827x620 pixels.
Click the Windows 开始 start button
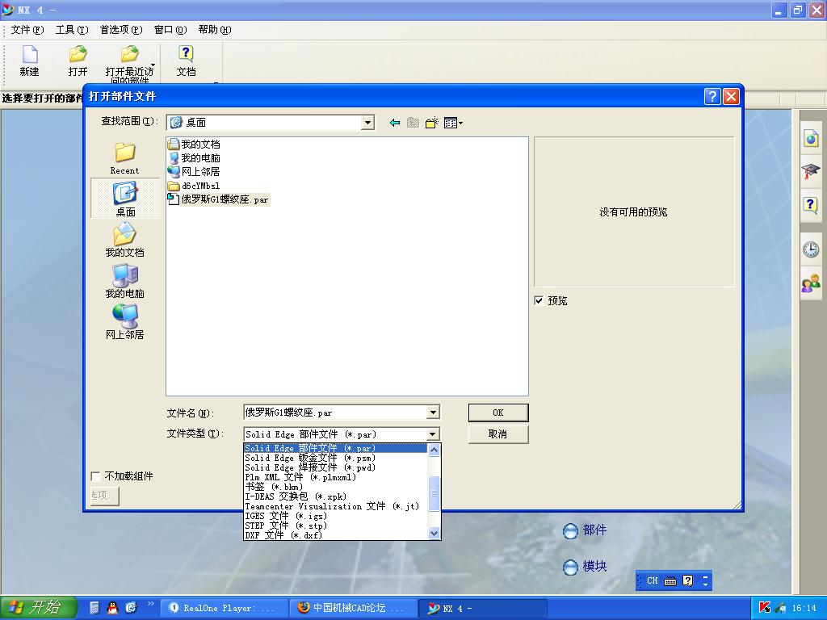[39, 608]
